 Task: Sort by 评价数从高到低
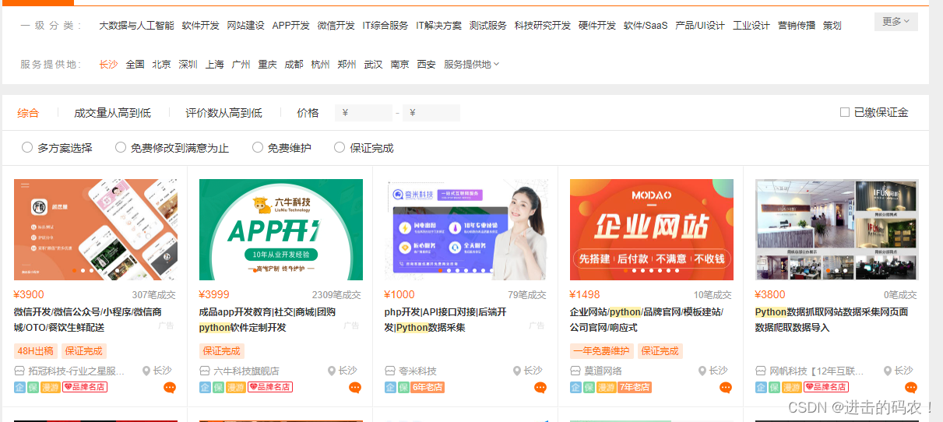(x=223, y=113)
